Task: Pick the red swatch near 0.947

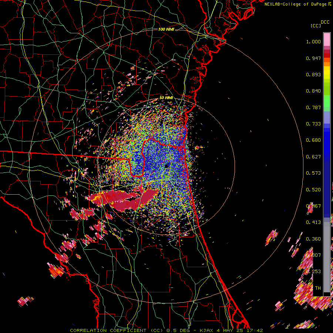Action: pos(327,55)
